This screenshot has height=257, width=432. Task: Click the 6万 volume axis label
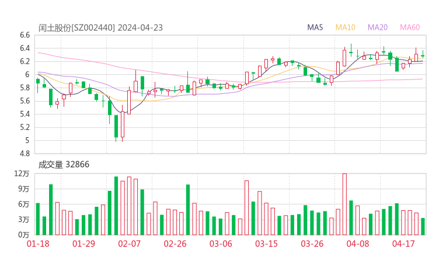24,204
